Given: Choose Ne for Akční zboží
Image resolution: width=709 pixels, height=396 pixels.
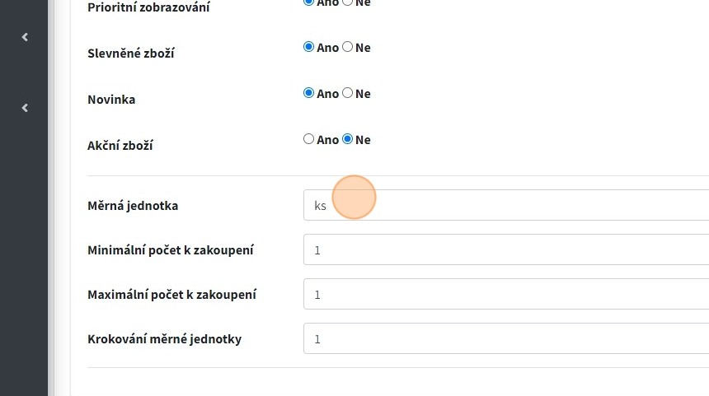Looking at the screenshot, I should click(x=348, y=140).
